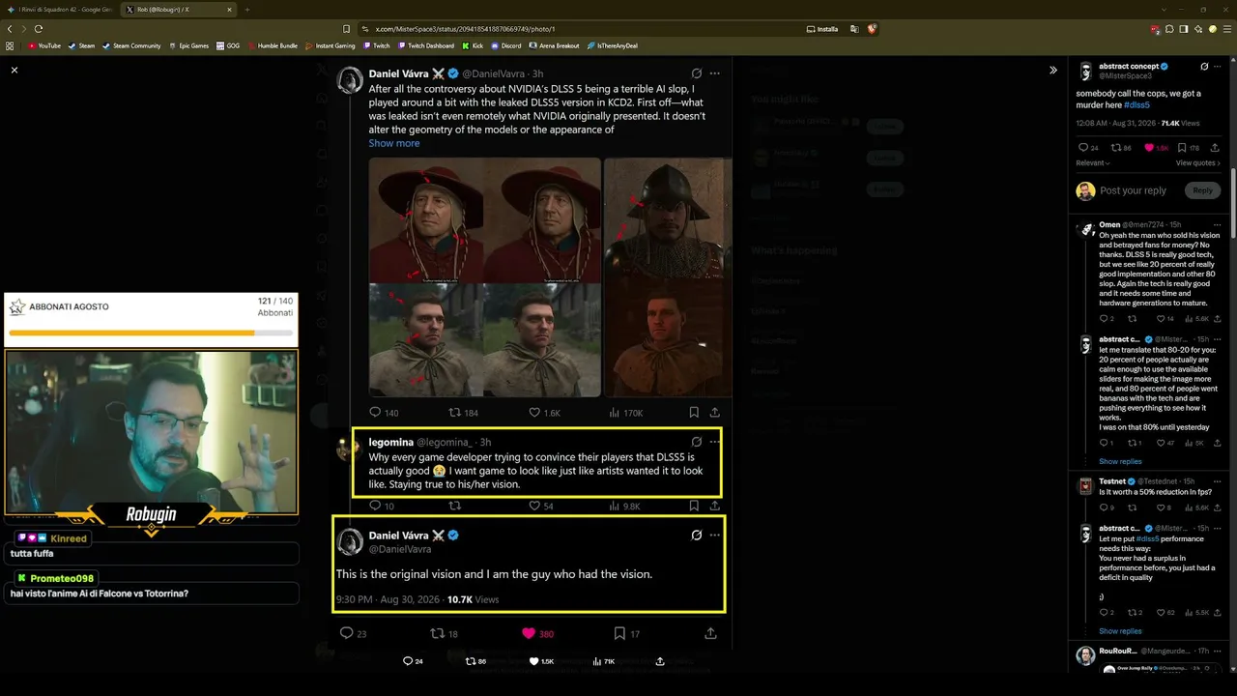Unlike the highlighted post with 380 likes
This screenshot has width=1237, height=696.
click(537, 634)
